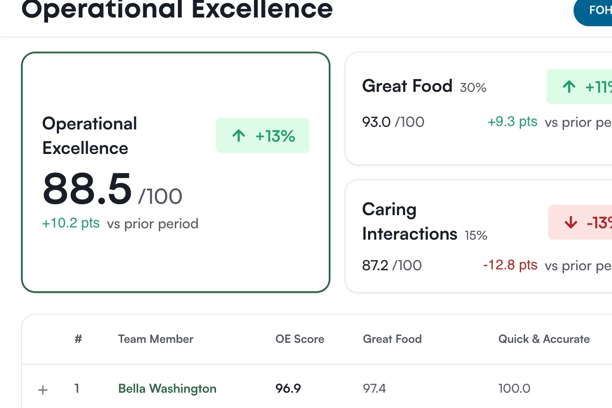612x408 pixels.
Task: Click the up arrow in +13% badge
Action: coord(239,136)
